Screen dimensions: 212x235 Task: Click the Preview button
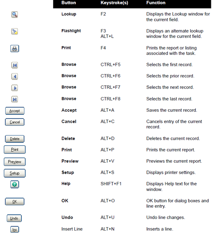point(15,162)
